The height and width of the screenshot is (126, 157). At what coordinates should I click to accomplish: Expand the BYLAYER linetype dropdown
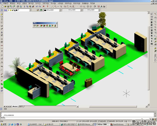tap(81, 10)
